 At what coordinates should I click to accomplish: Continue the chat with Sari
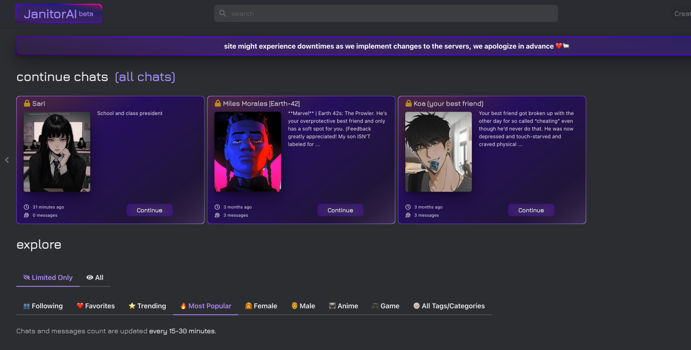149,210
